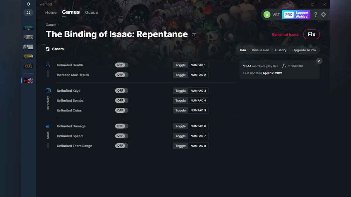Expand the sidebar with the double-chevron arrows
The height and width of the screenshot is (197, 351).
click(x=28, y=4)
